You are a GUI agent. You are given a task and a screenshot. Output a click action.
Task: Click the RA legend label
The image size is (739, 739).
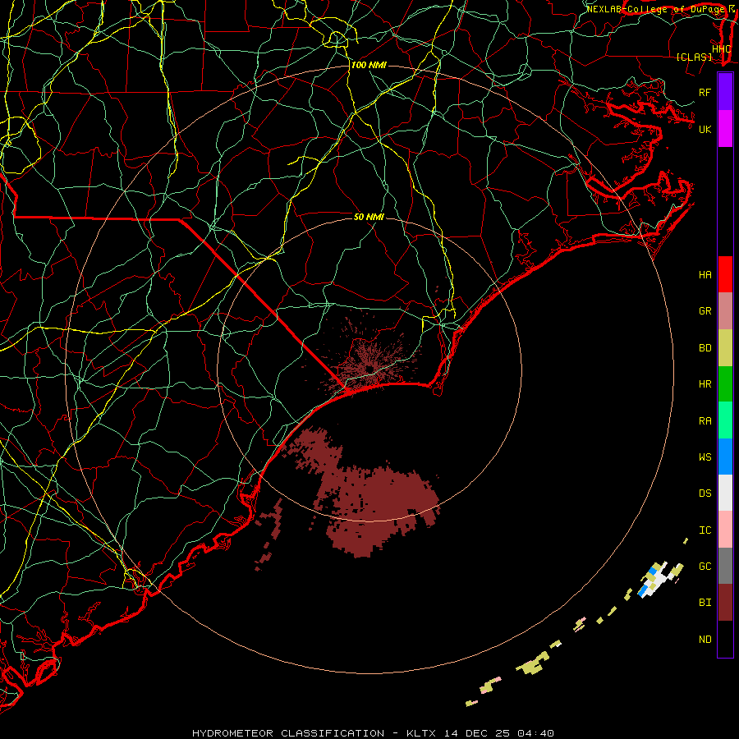click(x=705, y=421)
